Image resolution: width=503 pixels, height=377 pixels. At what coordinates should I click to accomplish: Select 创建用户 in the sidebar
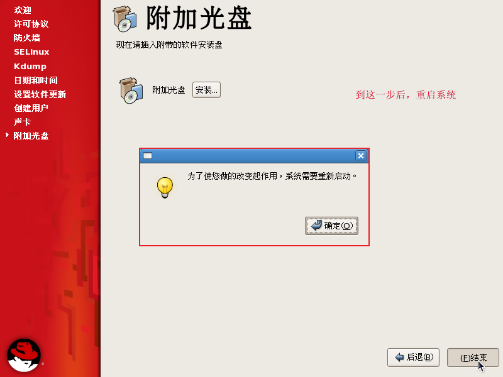(31, 108)
